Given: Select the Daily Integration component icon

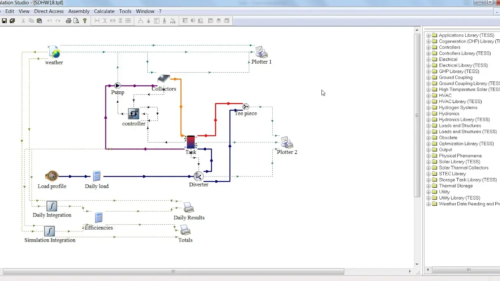Looking at the screenshot, I should [x=52, y=206].
